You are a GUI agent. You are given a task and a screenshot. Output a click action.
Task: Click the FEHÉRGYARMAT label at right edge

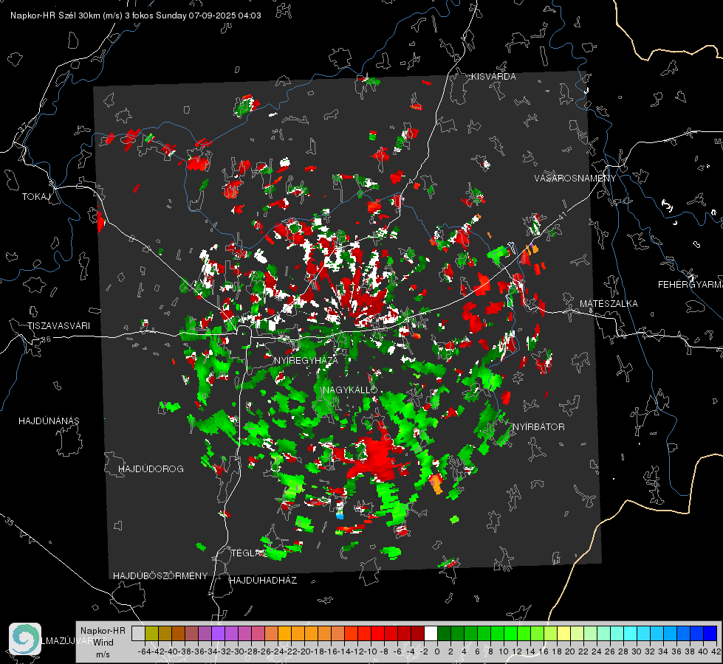pos(691,285)
